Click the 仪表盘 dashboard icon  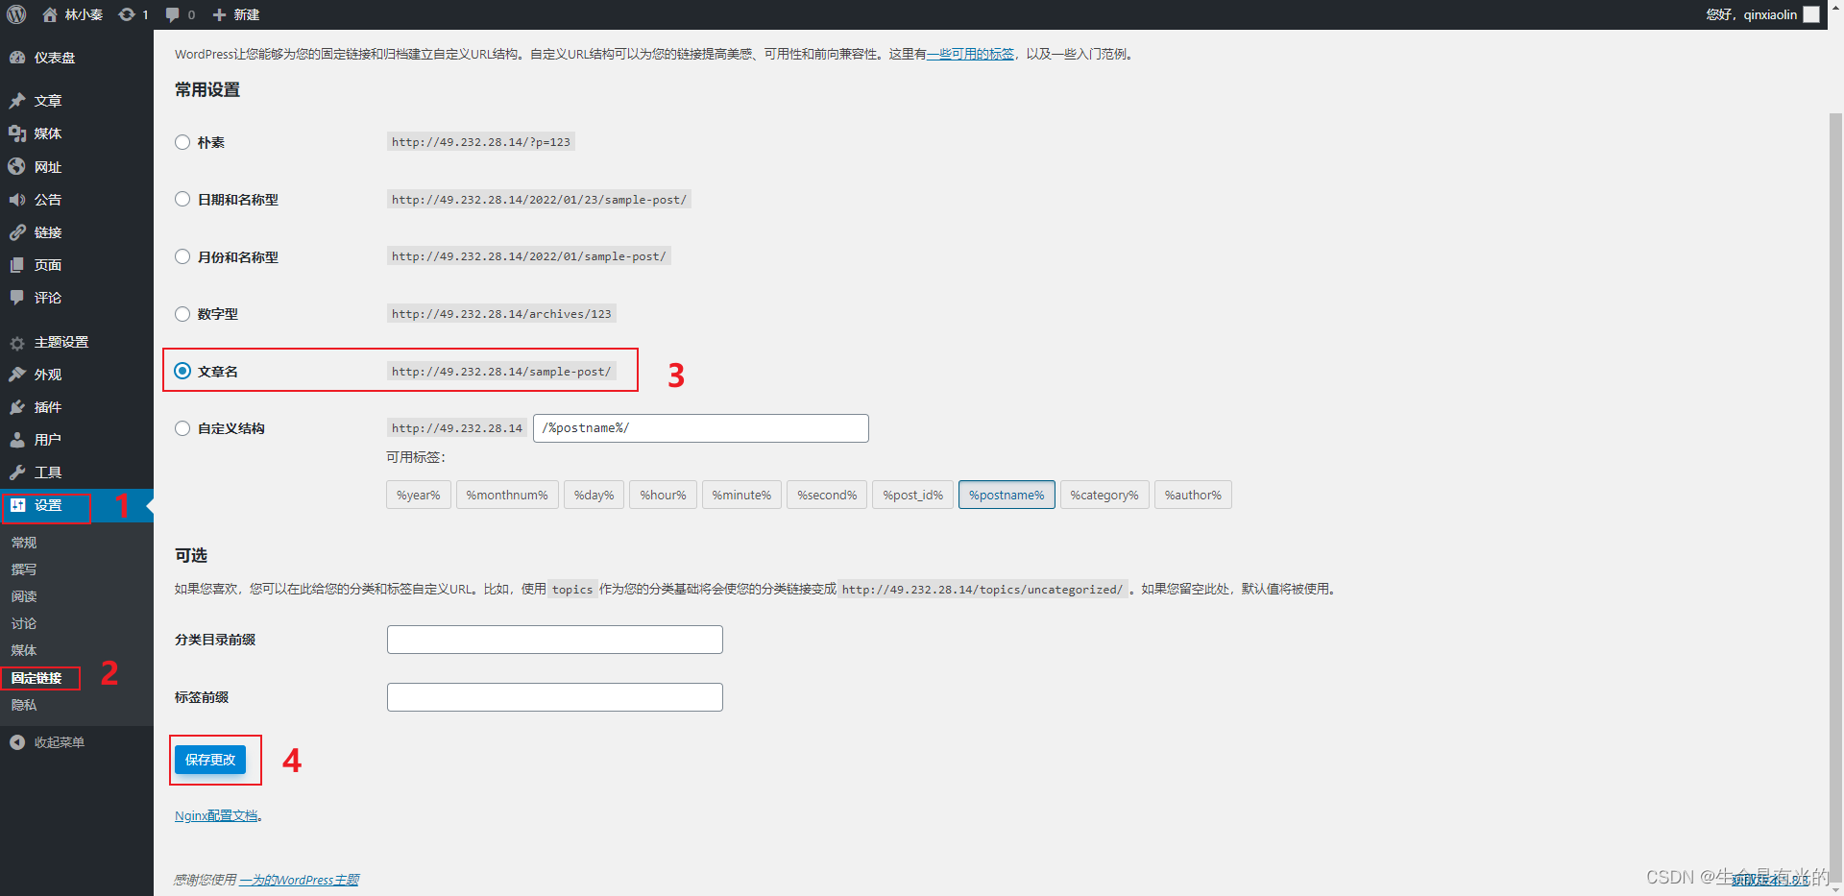coord(17,58)
